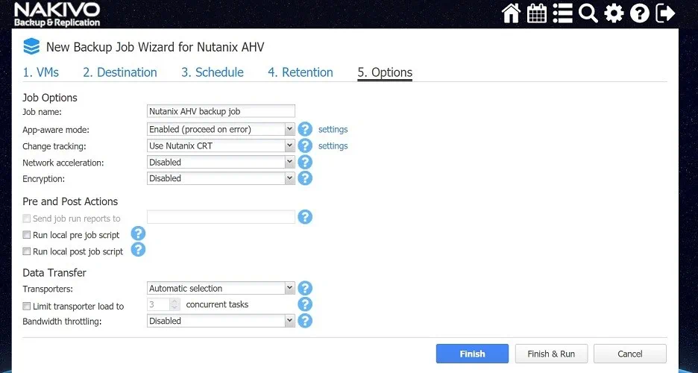Screen dimensions: 698x373
Task: Open the Transporters dropdown
Action: click(221, 288)
